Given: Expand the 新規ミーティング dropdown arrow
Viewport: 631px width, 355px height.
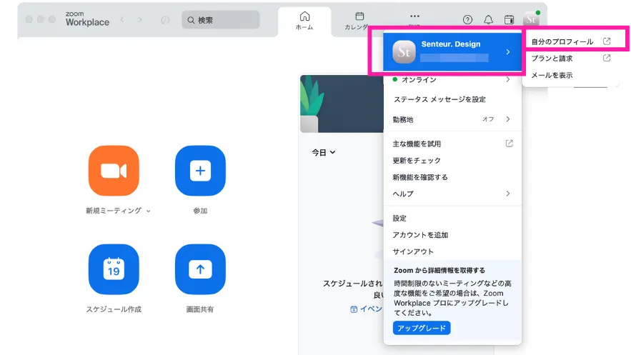Looking at the screenshot, I should coord(149,211).
